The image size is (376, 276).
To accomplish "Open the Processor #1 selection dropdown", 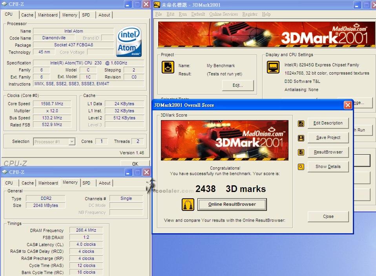I will point(55,142).
